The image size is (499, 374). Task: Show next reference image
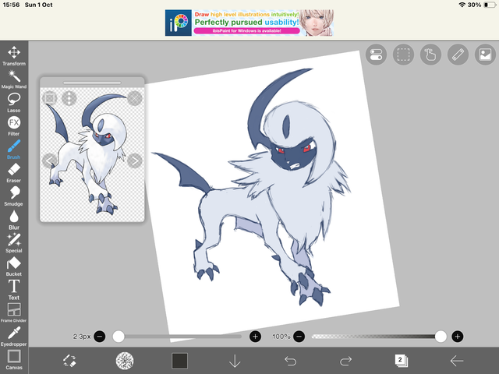[135, 161]
